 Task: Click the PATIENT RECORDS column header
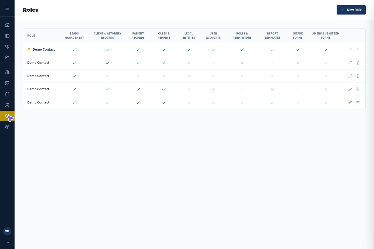138,36
